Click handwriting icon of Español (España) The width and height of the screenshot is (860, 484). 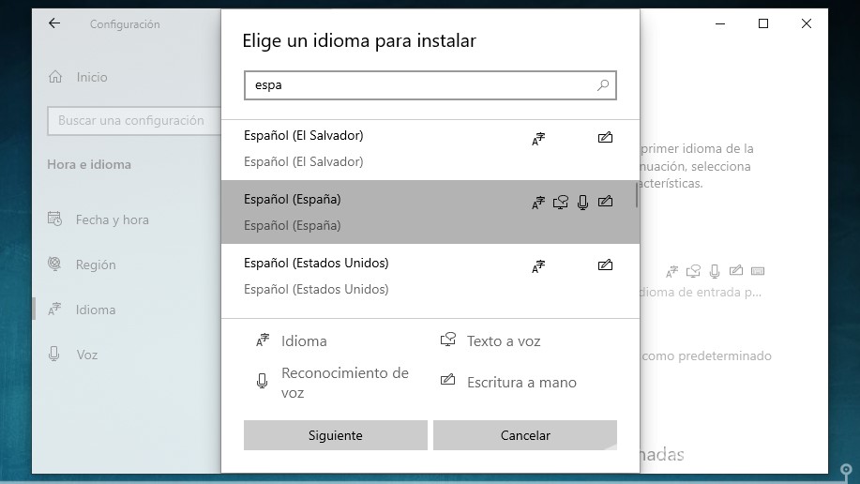(x=605, y=201)
